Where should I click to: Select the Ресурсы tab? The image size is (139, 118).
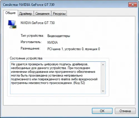point(59,14)
